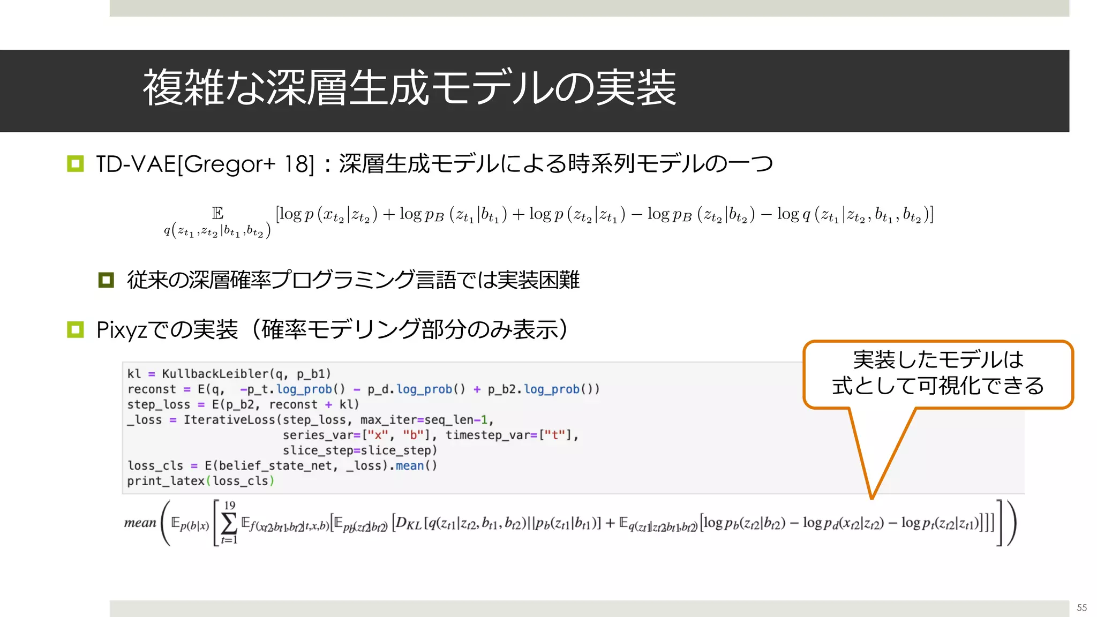Click the green bullet beside TD-VAE line

75,164
